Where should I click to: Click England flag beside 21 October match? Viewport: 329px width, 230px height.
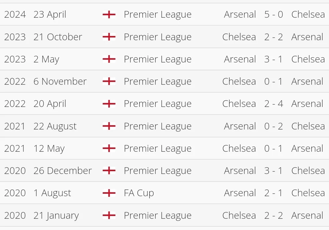coord(109,37)
